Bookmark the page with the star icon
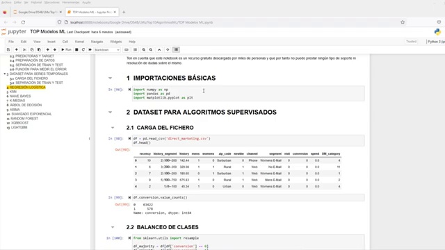Viewport: 445px width, 250px height. pyautogui.click(x=403, y=22)
